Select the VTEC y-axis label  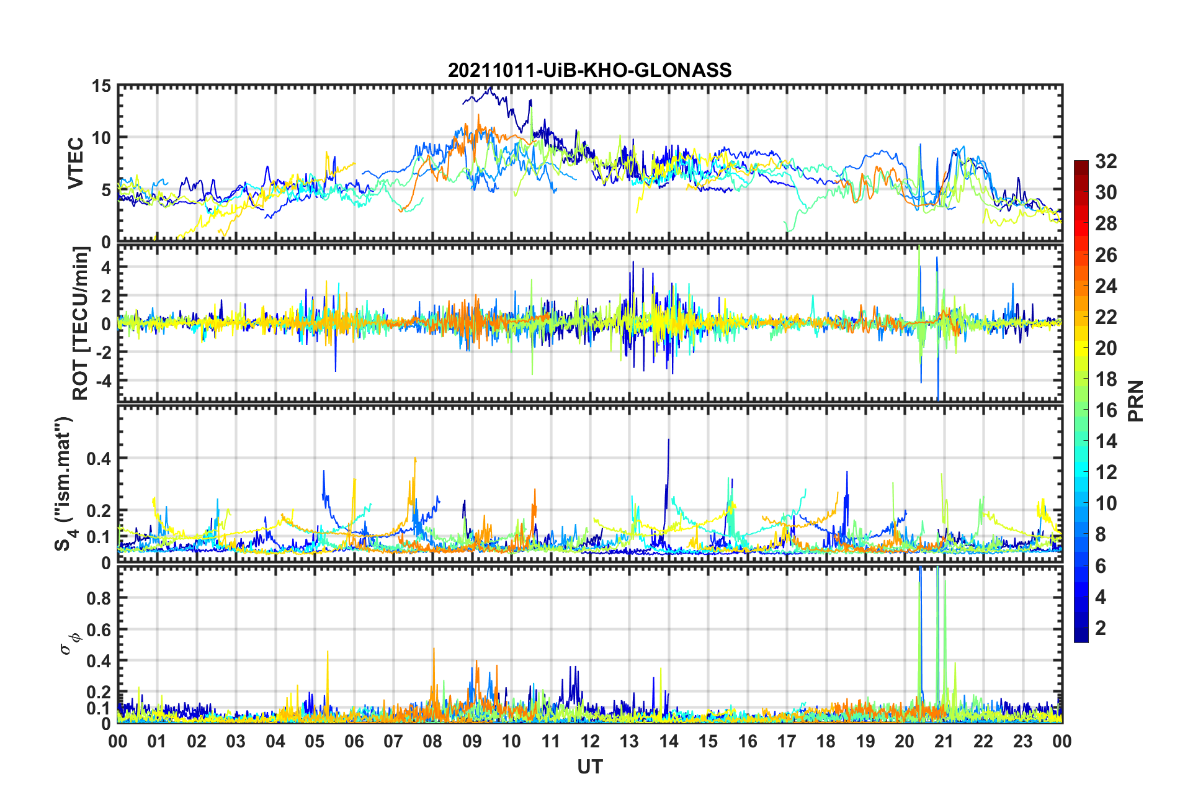point(76,163)
